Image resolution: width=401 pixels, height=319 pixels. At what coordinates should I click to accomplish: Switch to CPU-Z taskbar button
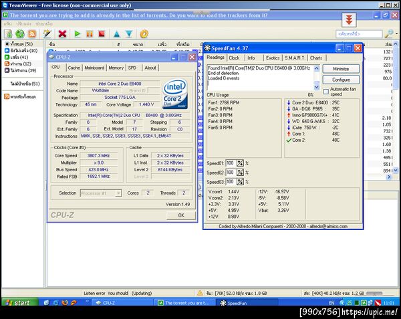[123, 303]
